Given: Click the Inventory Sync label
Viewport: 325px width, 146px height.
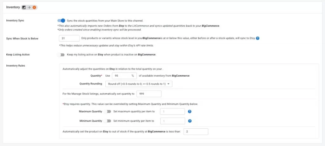Looking at the screenshot, I should click(15, 20).
